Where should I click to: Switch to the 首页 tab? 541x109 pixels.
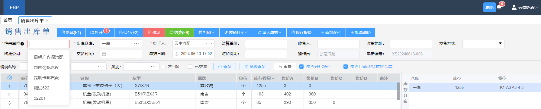[x=8, y=20]
